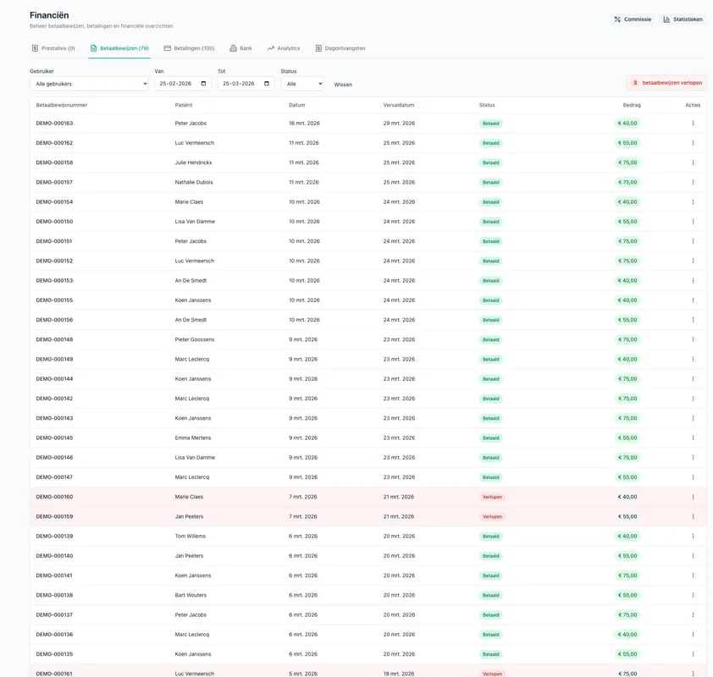Expand the Gebruiker dropdown
This screenshot has height=677, width=713.
coord(89,84)
